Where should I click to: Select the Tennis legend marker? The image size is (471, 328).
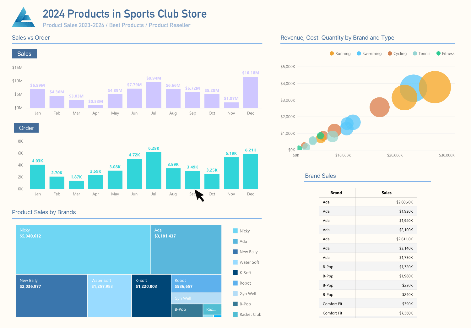point(415,53)
